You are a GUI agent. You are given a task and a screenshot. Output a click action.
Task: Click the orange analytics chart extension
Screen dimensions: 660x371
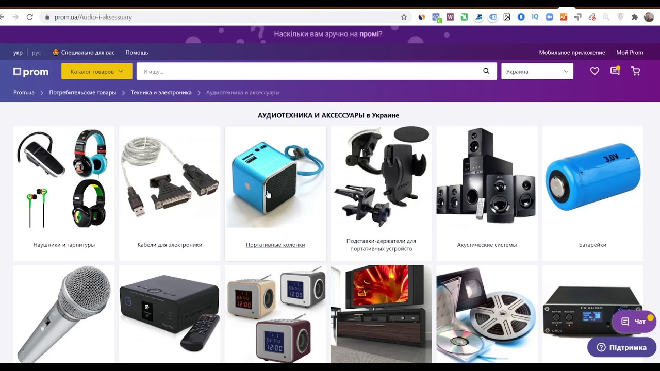[x=564, y=17]
